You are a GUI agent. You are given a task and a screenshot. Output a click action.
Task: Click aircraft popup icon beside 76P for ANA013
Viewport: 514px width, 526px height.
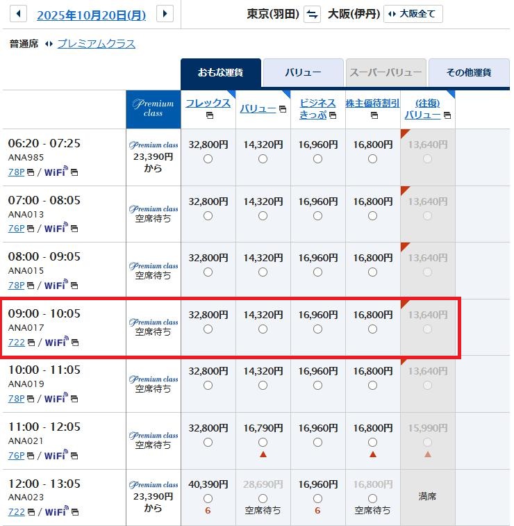(x=31, y=229)
